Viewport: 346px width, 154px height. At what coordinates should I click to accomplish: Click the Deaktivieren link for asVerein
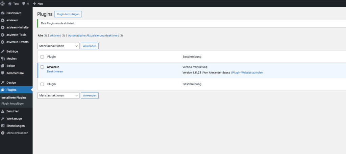(55, 72)
